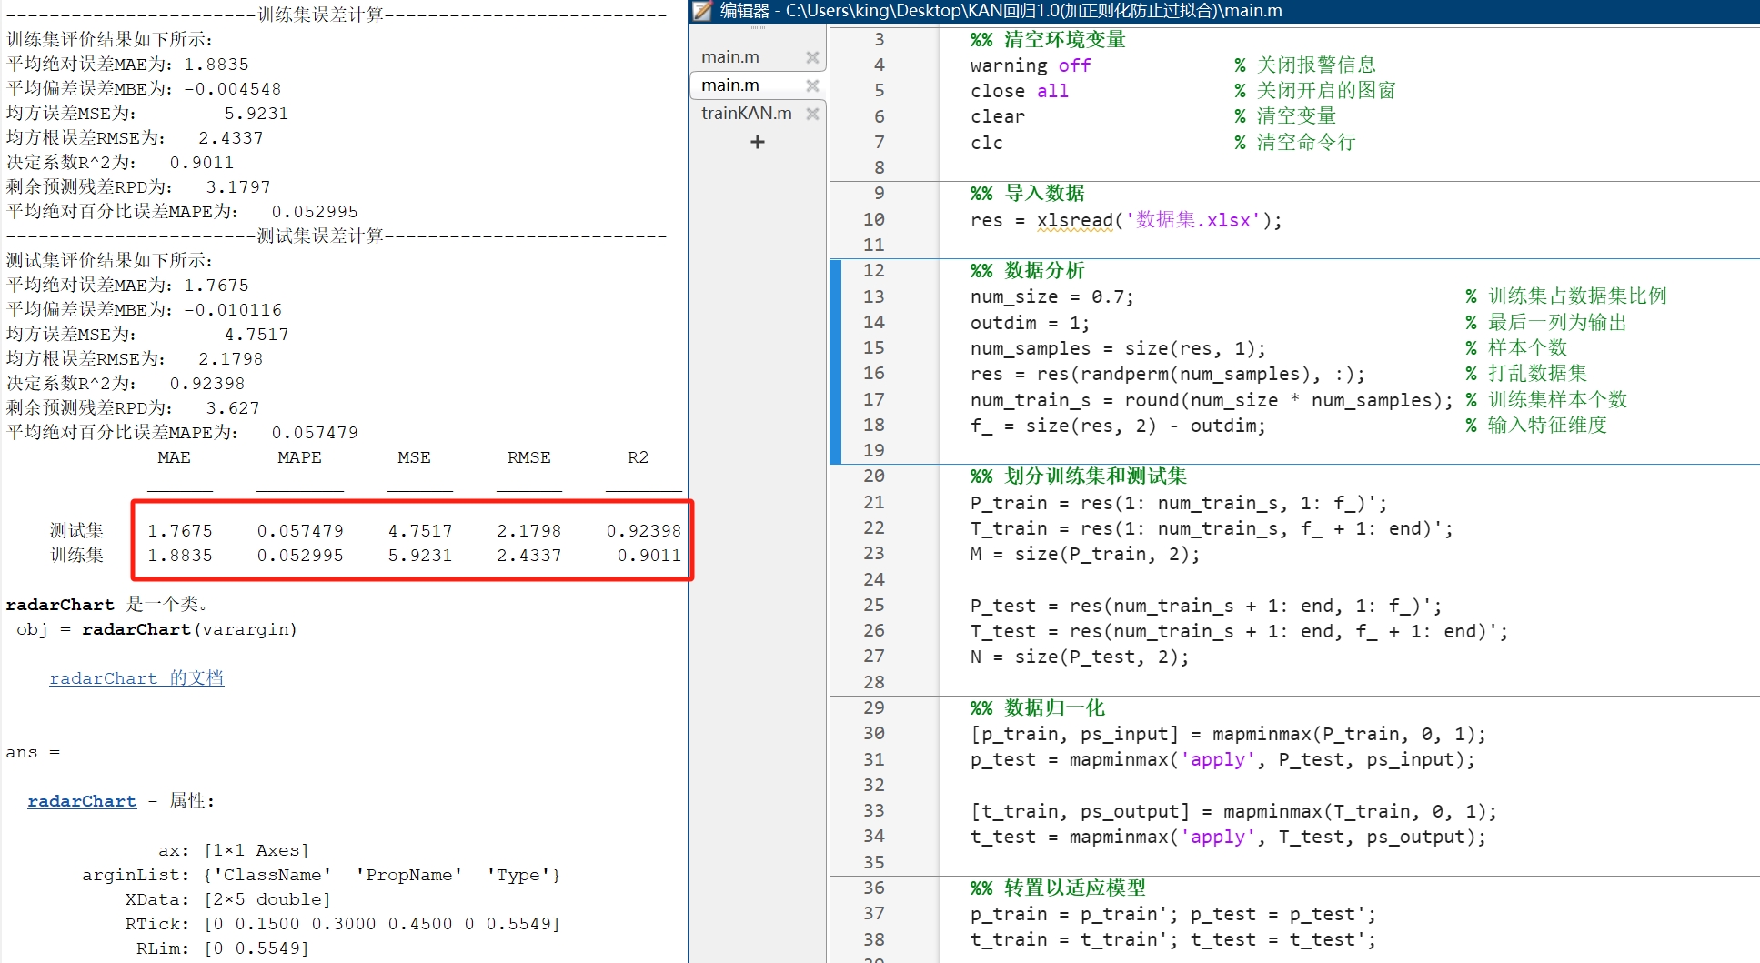The height and width of the screenshot is (963, 1760).
Task: Click the blue section highlight bar
Action: tap(835, 361)
